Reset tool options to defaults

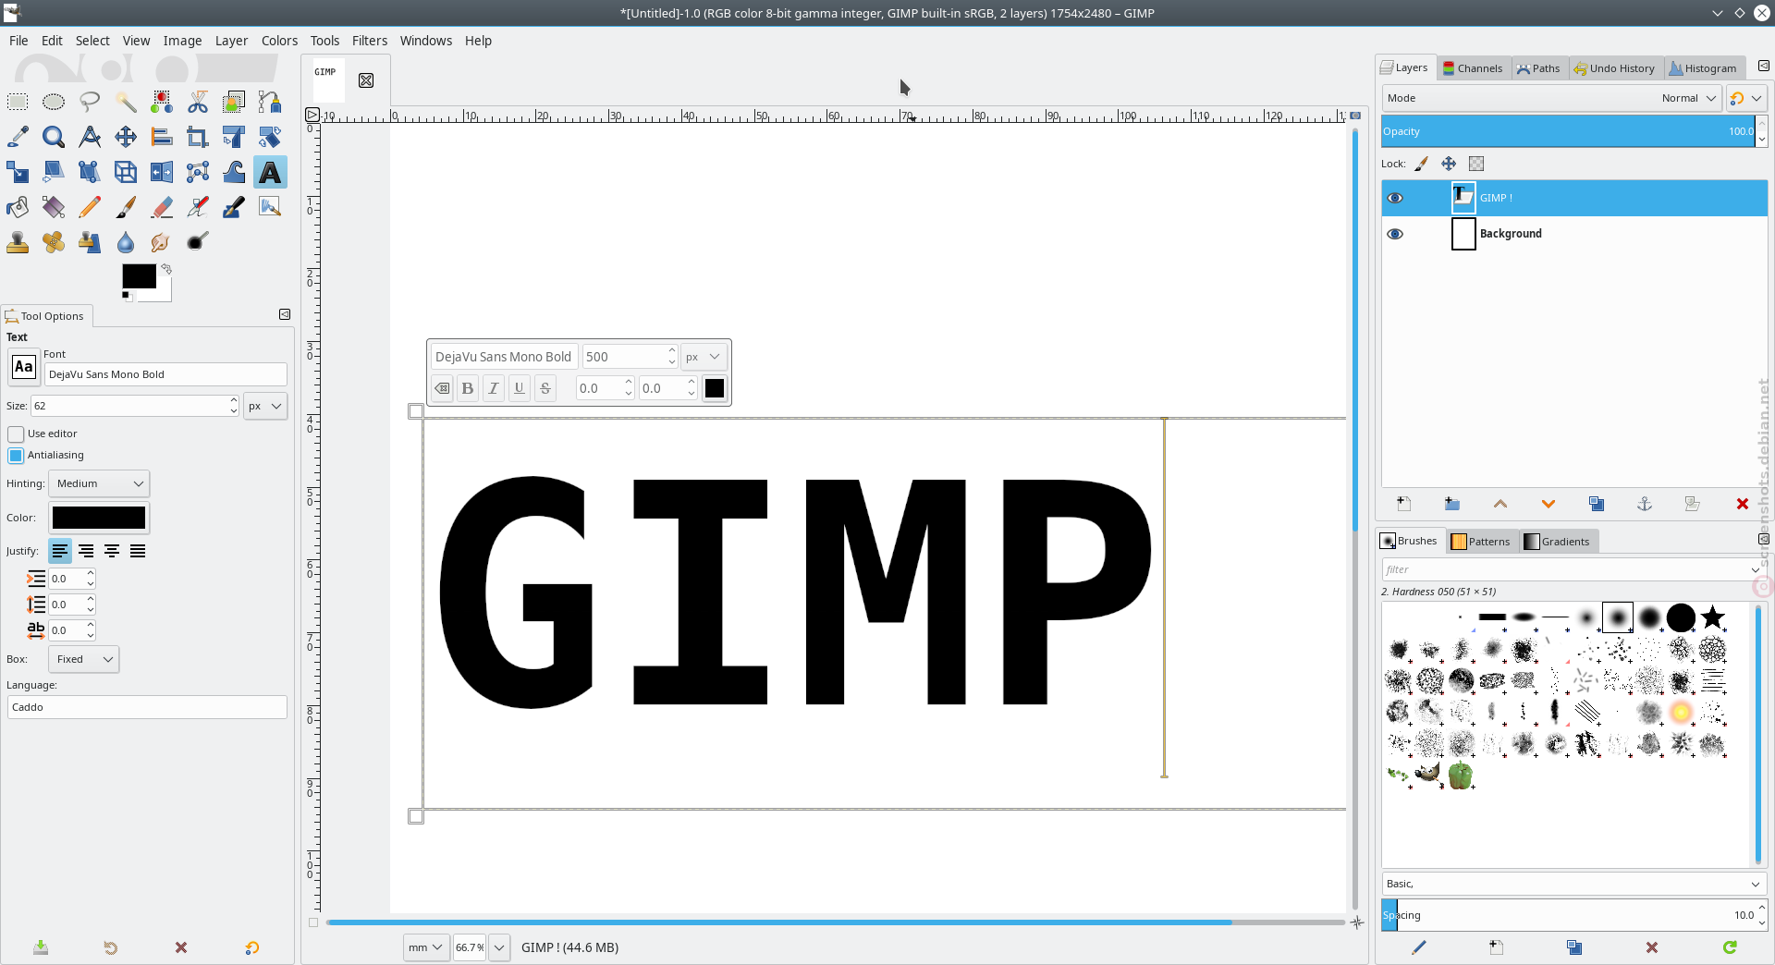[252, 947]
